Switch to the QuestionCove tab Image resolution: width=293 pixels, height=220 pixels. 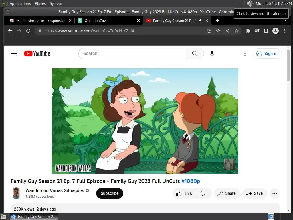click(x=108, y=21)
